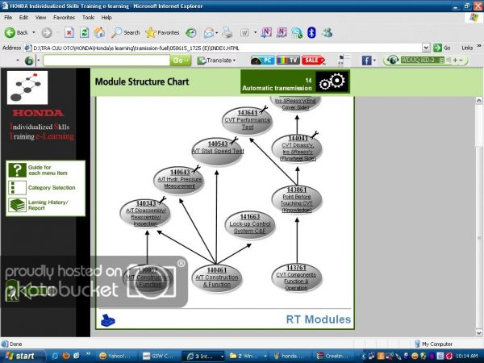
Task: Click the red SALE tag button
Action: pos(313,60)
